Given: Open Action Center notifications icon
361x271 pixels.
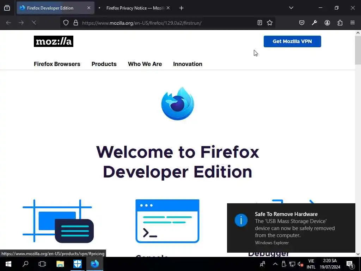Looking at the screenshot, I should coord(350,264).
